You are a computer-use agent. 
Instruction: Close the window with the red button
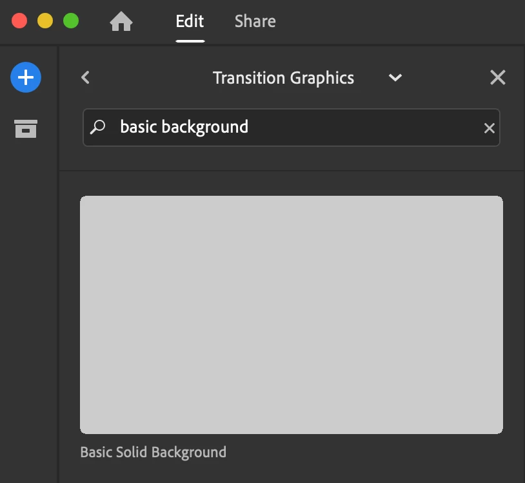point(19,21)
